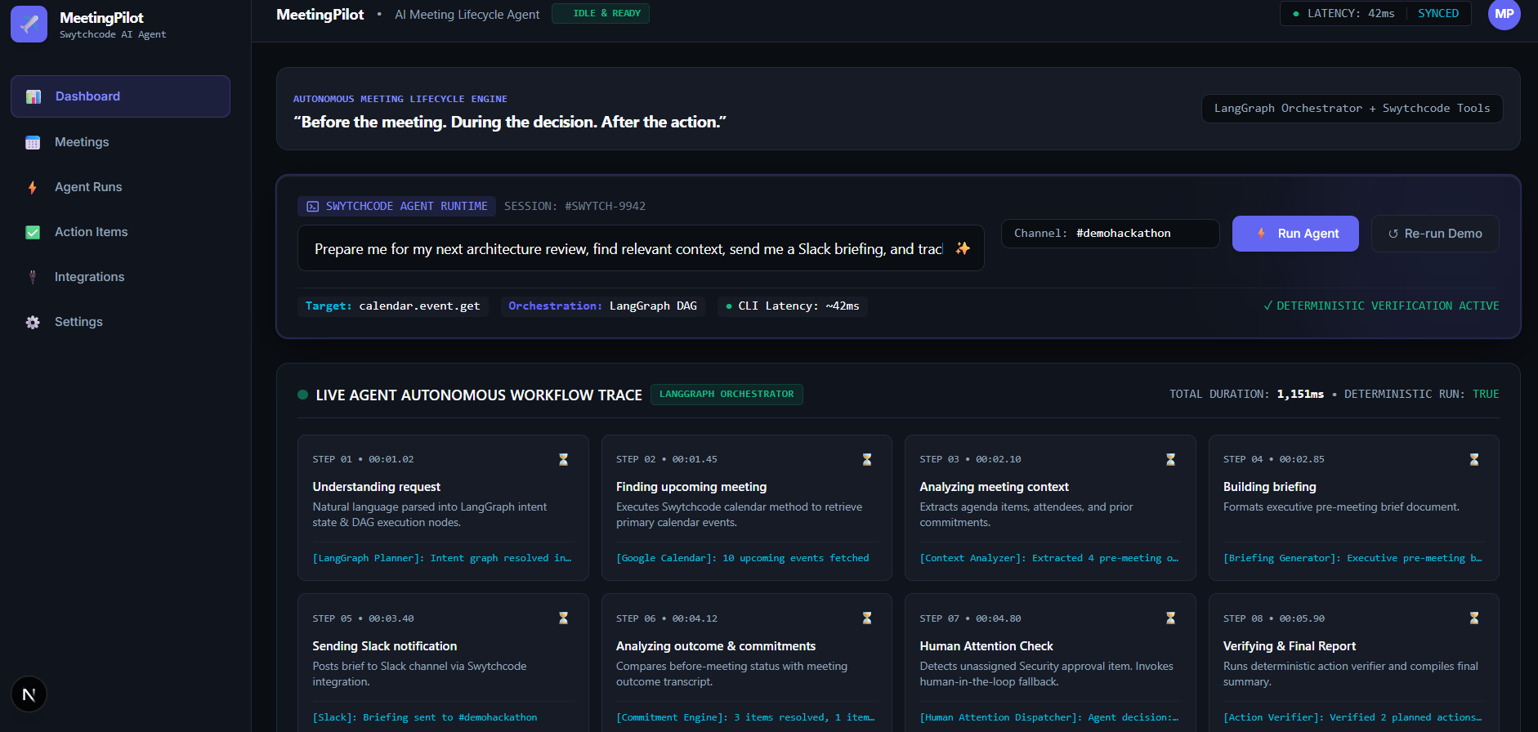Click the Agent Runs lightning bolt icon

point(33,187)
